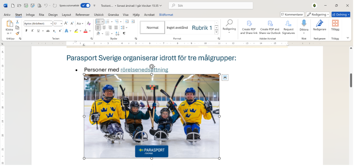Switch to the Referenser tab
The image size is (354, 166).
click(x=83, y=15)
